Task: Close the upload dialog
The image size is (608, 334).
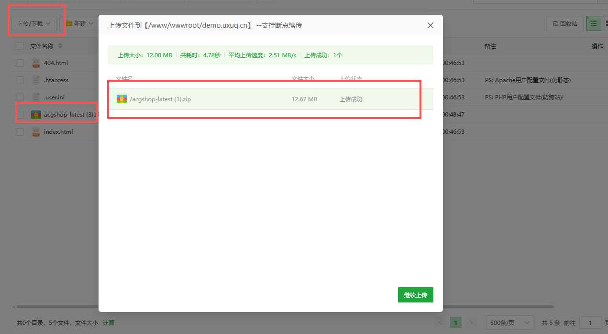Action: [x=431, y=25]
